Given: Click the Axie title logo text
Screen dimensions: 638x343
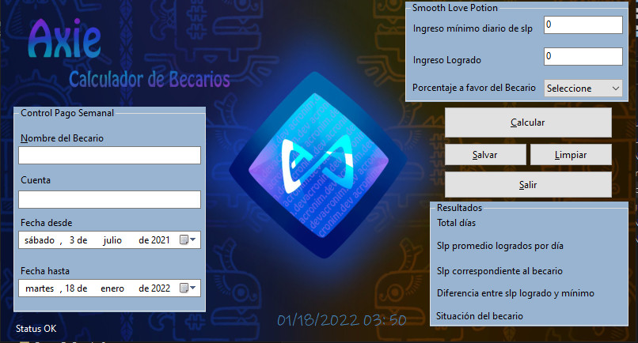Looking at the screenshot, I should (64, 37).
